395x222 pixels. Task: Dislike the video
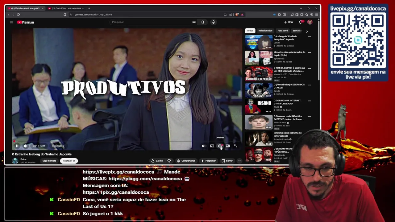[169, 161]
